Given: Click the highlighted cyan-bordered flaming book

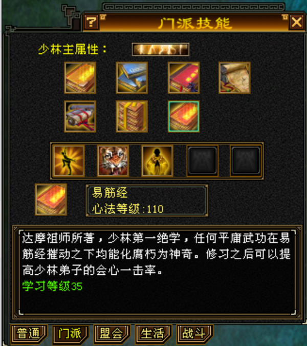Looking at the screenshot, I should tap(184, 116).
